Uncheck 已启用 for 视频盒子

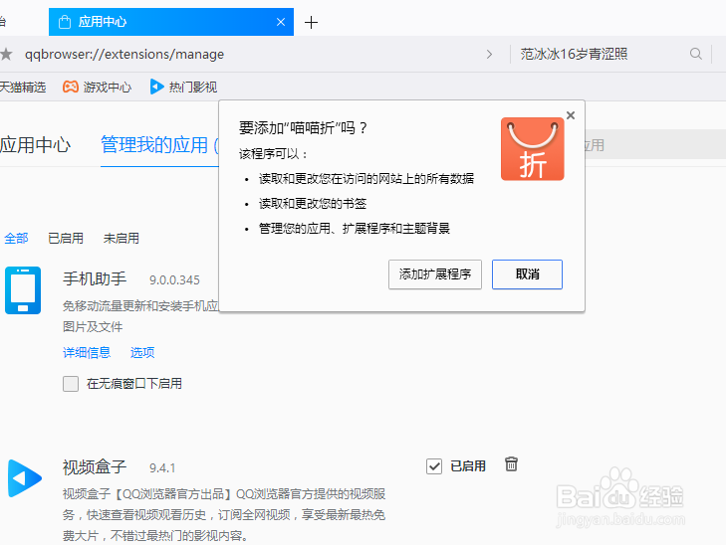434,466
